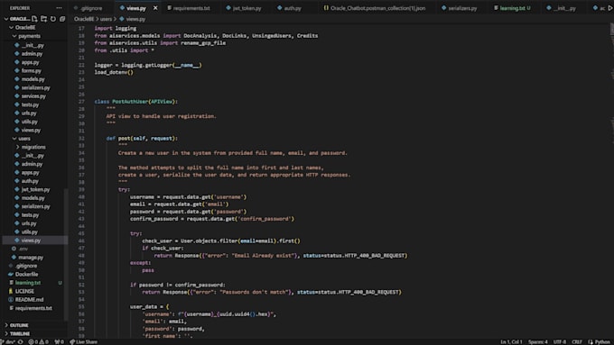614x345 pixels.
Task: Open .gitignore in Explorer tree
Action: point(26,266)
